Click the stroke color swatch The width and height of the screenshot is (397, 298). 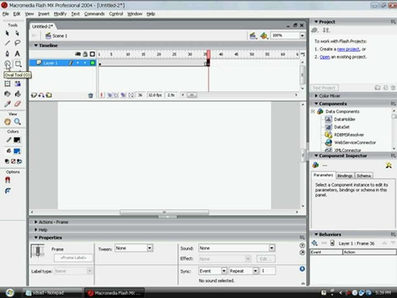17,140
